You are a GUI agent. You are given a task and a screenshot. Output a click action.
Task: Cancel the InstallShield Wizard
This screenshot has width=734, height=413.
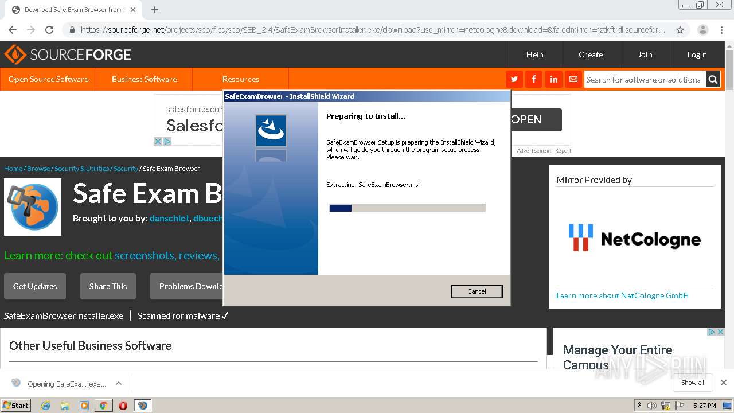pos(477,291)
